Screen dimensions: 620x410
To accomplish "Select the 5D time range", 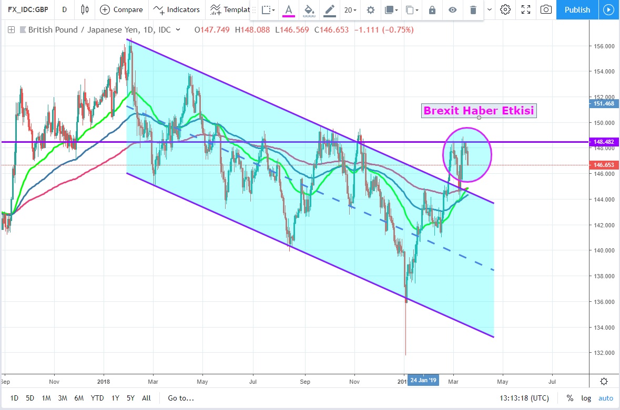I will 30,398.
